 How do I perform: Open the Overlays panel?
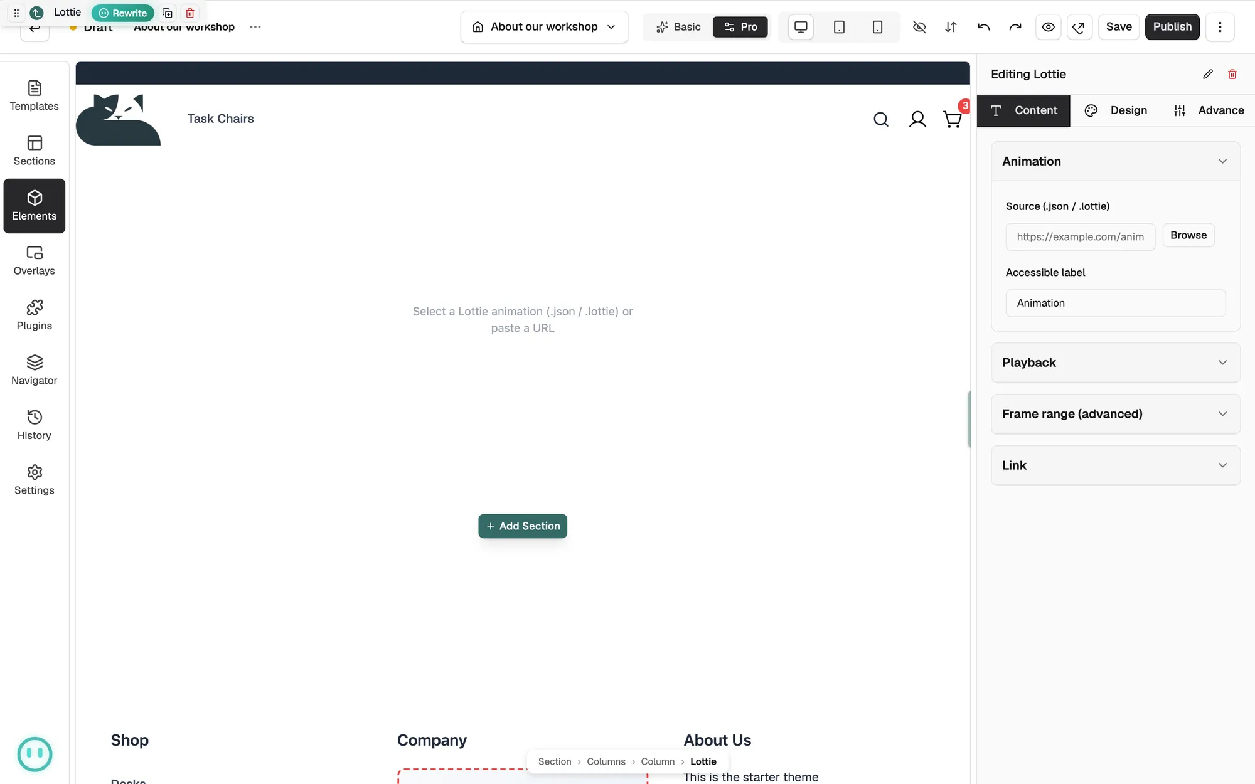click(35, 261)
